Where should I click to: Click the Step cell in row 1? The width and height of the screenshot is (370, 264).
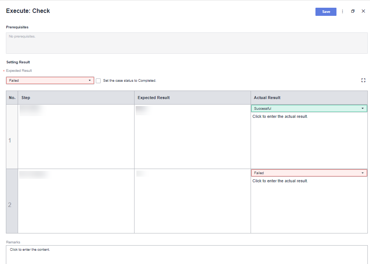76,137
